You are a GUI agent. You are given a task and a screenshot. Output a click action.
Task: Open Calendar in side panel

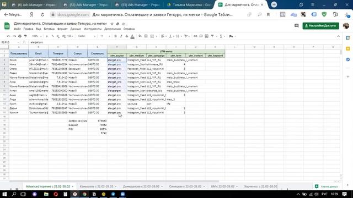coord(348,38)
